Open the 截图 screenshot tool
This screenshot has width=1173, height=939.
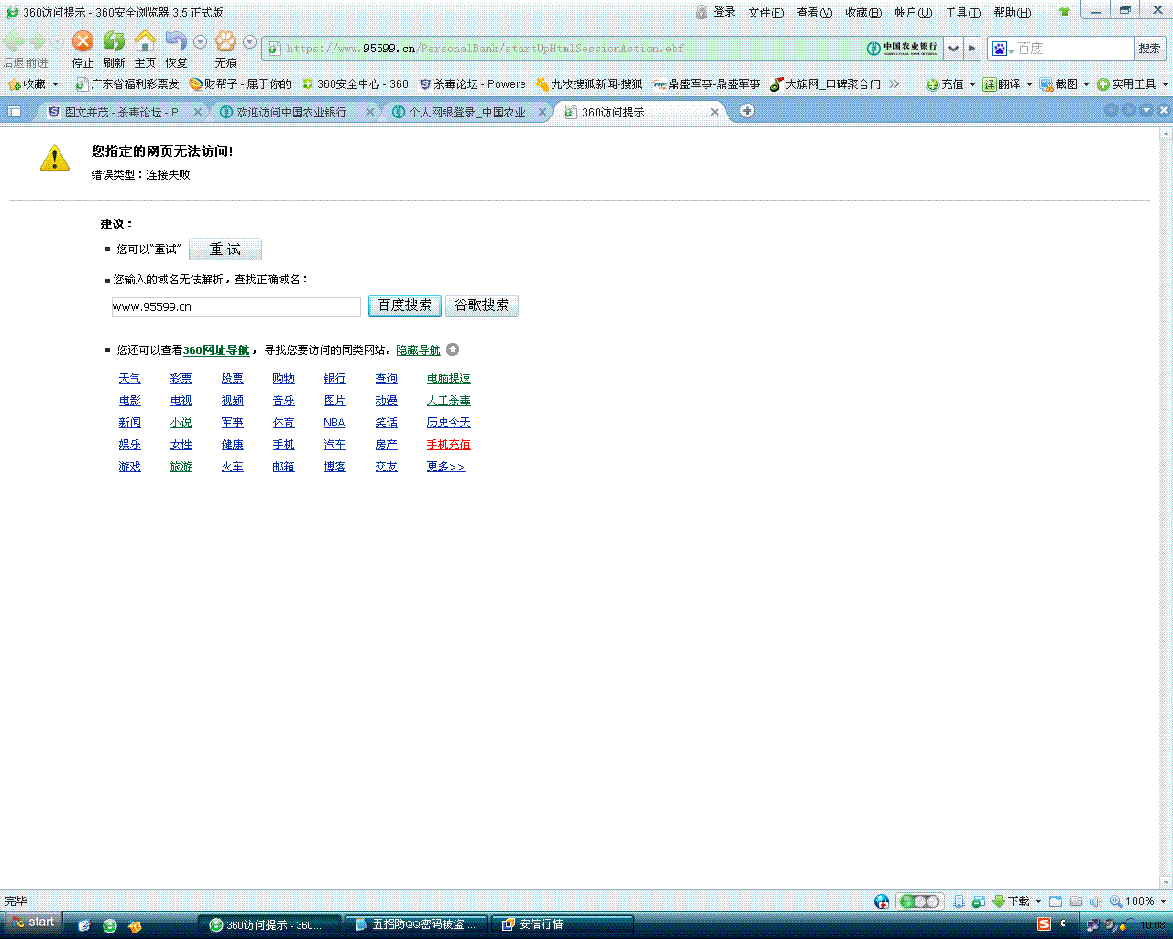(1058, 84)
